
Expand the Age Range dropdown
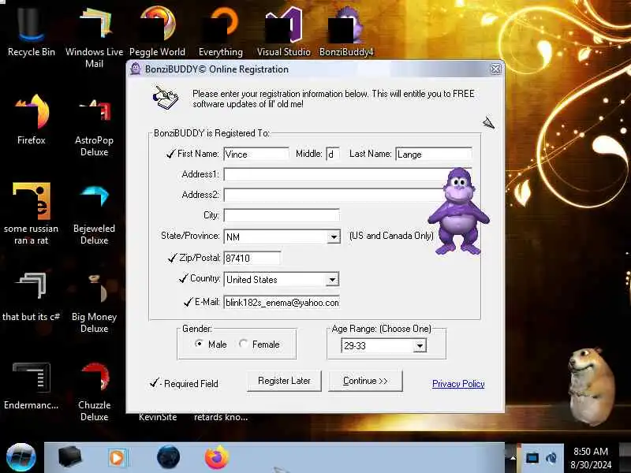pyautogui.click(x=420, y=345)
